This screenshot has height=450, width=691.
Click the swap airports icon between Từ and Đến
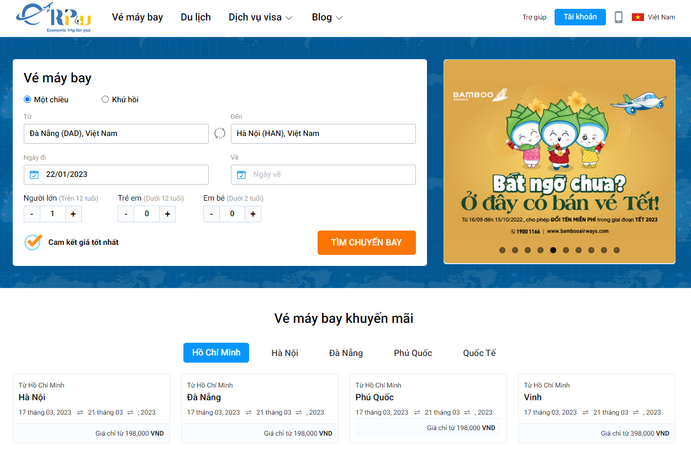point(219,133)
